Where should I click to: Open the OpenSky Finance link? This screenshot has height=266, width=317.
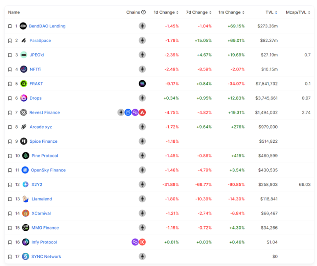pos(48,170)
